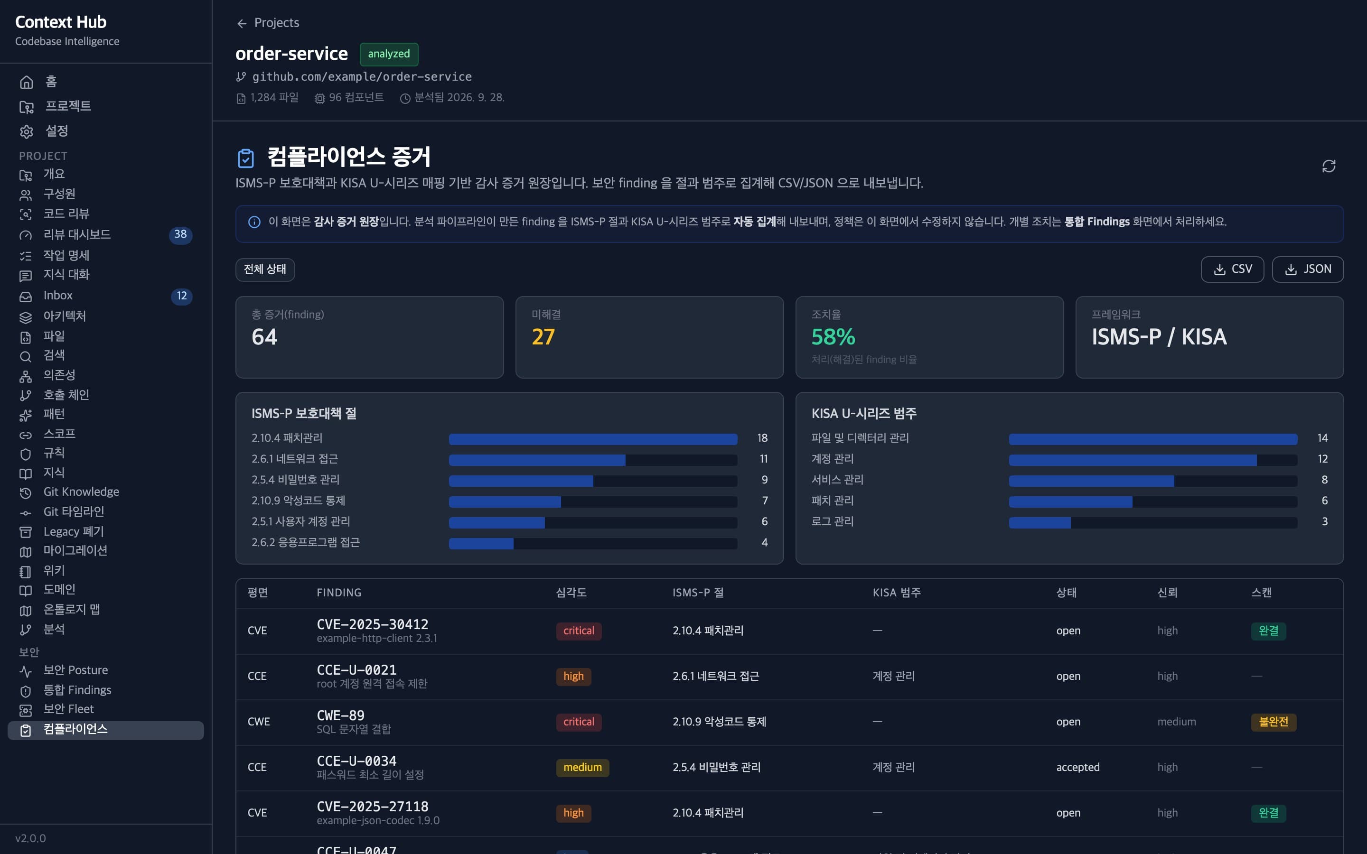This screenshot has width=1367, height=854.
Task: Click the 38 badge on 리뷰 대시보드
Action: 180,235
